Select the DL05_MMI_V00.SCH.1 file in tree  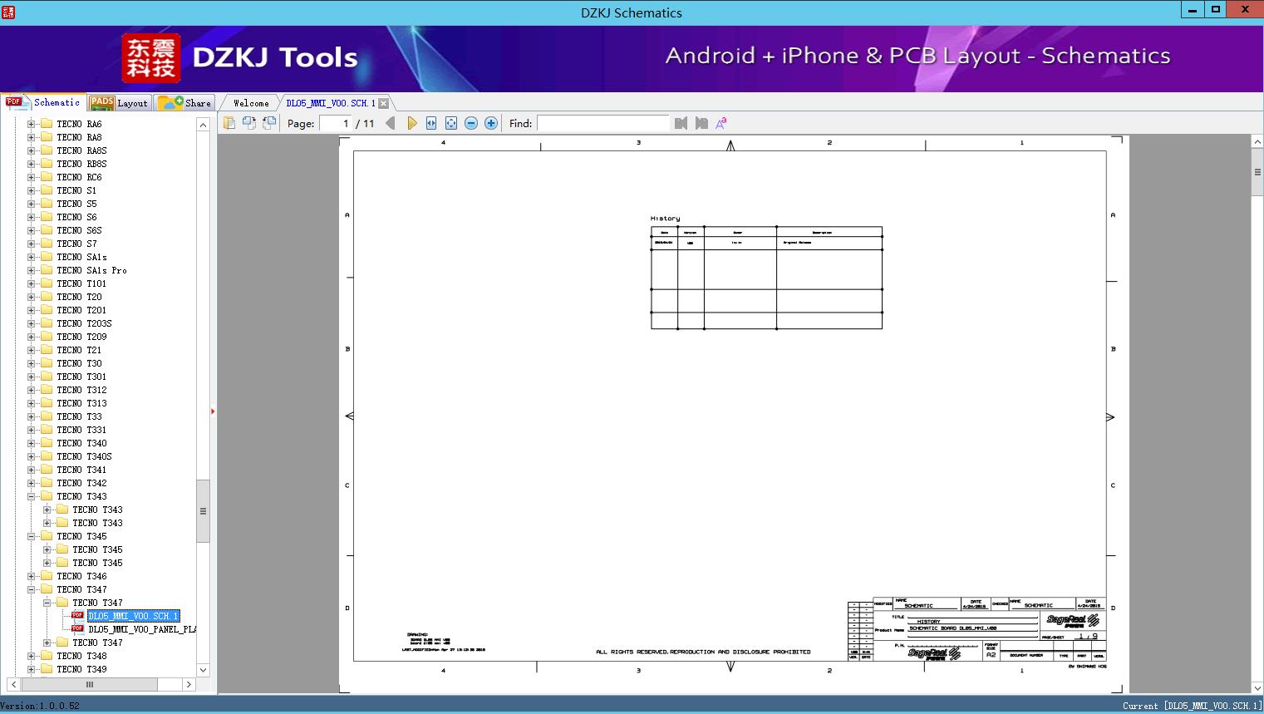pos(133,616)
